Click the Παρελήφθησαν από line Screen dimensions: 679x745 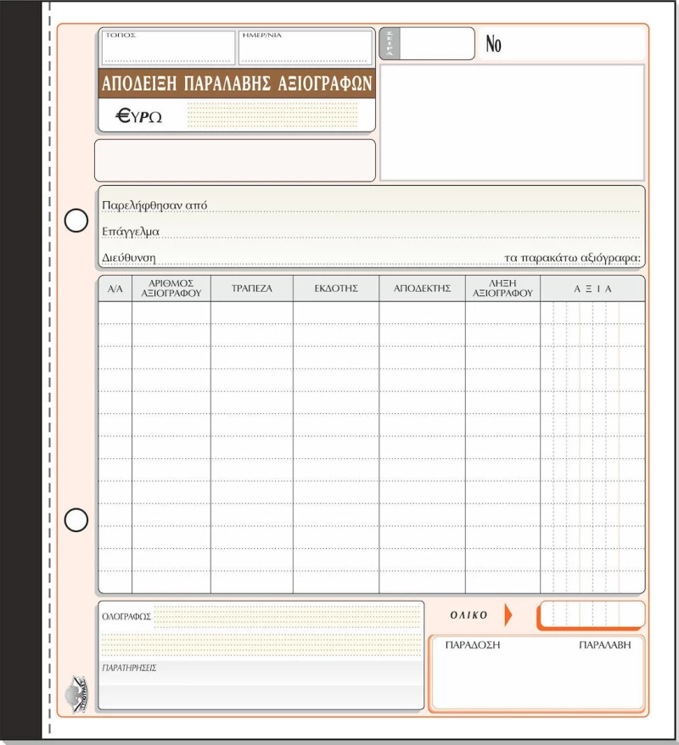[x=371, y=205]
